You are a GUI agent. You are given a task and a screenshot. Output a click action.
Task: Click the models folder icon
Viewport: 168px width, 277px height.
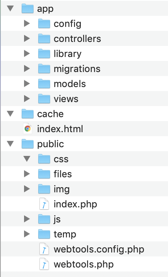(44, 83)
